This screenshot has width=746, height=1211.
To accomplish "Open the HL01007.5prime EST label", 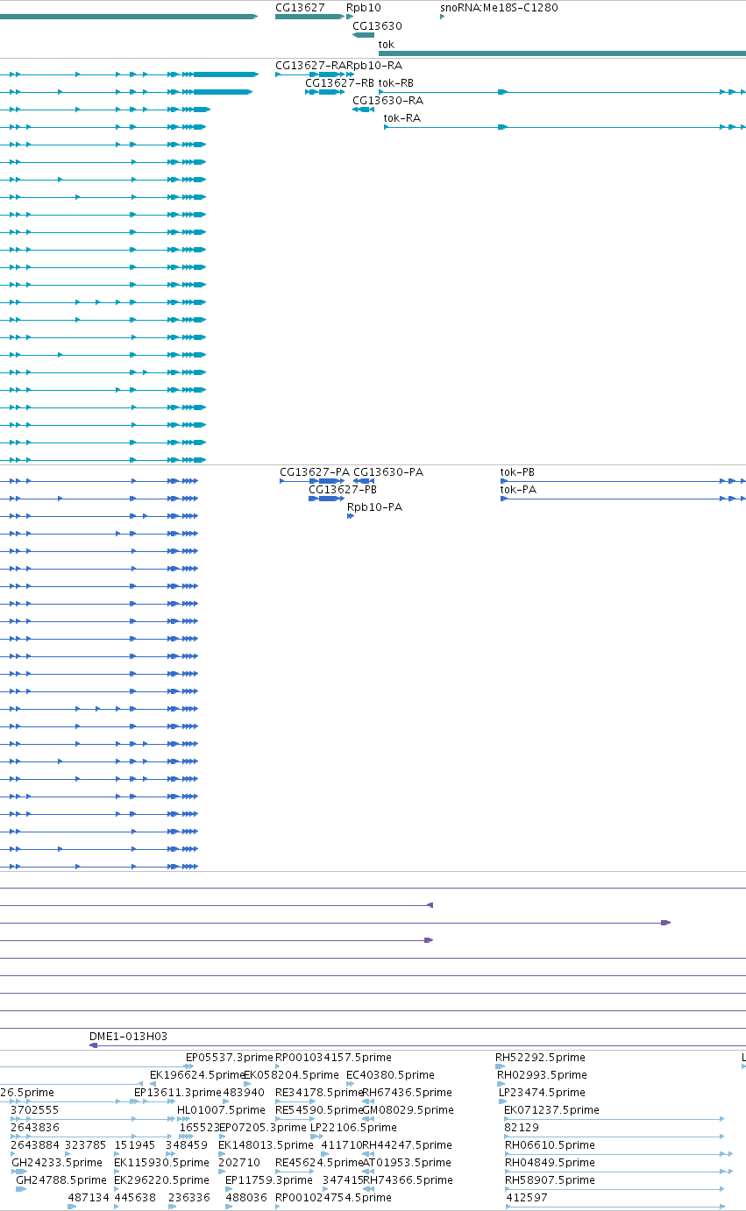I will 221,1109.
